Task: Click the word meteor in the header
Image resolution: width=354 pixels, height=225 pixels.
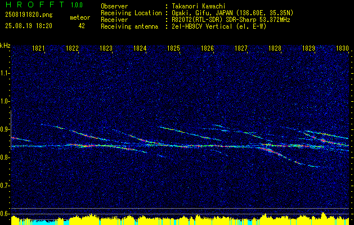Action: click(80, 17)
